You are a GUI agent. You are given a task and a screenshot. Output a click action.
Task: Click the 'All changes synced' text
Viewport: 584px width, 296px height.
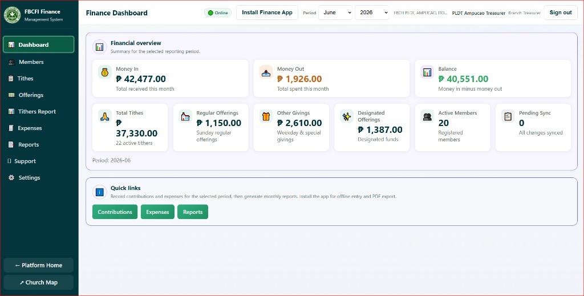coord(541,133)
